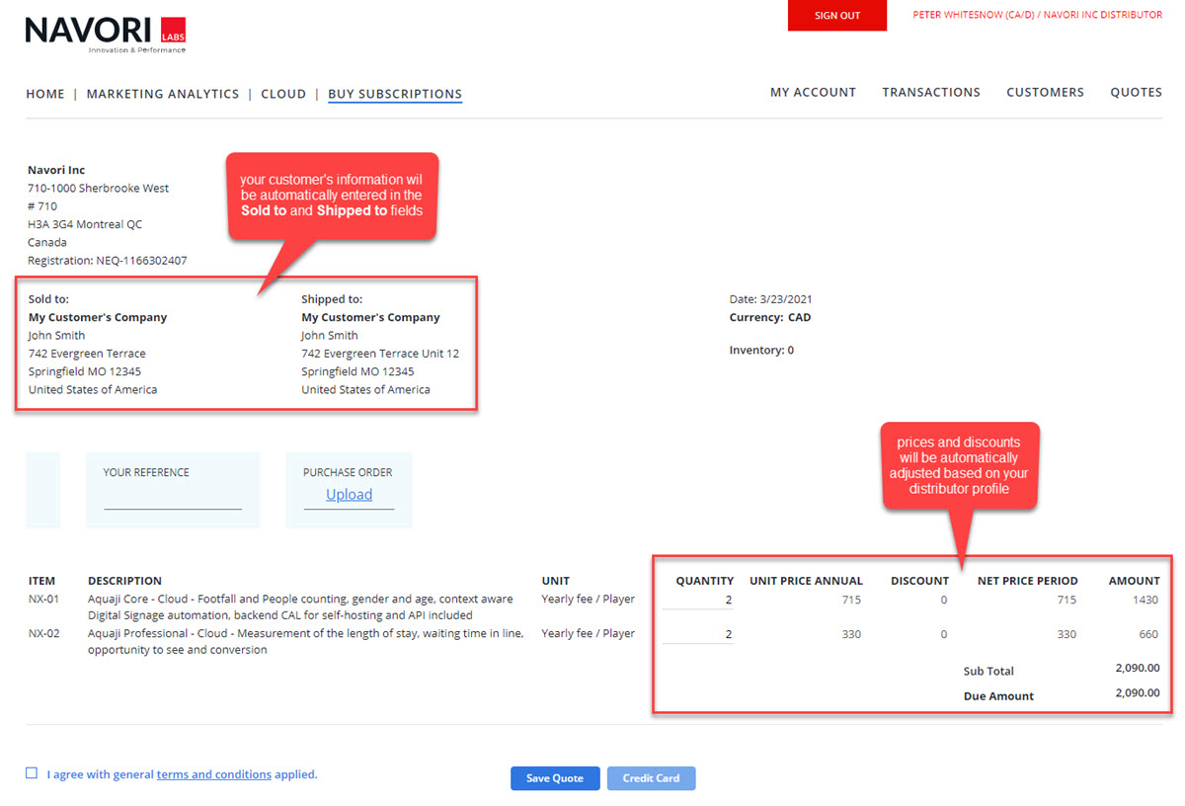Go to Marketing Analytics page
The width and height of the screenshot is (1185, 806).
tap(163, 94)
